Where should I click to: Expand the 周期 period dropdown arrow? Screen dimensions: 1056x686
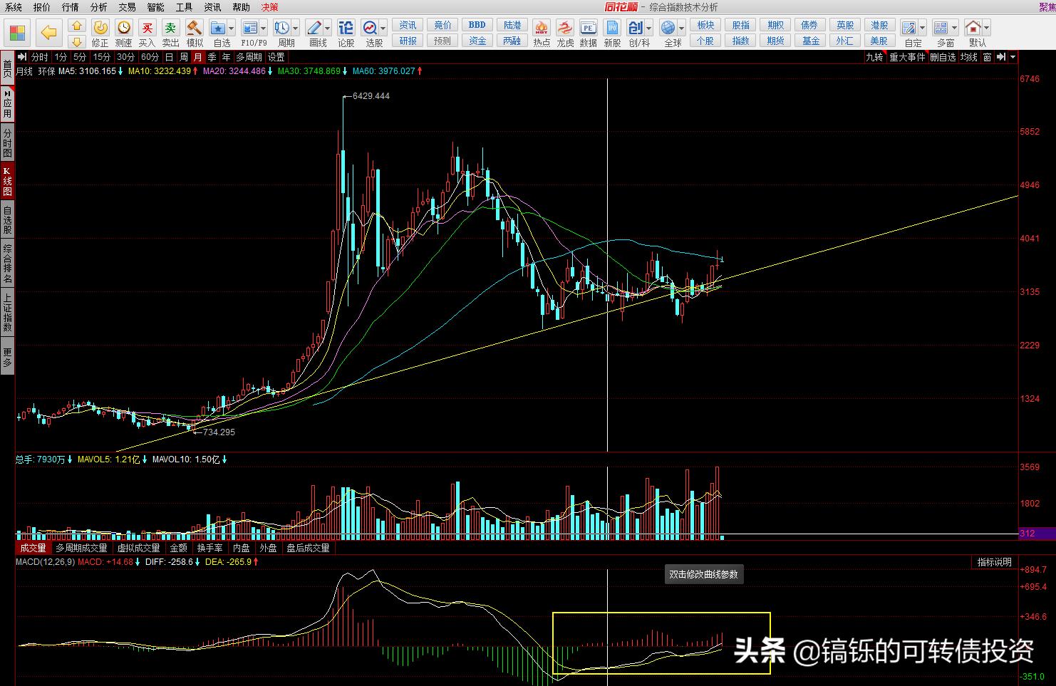(x=296, y=28)
